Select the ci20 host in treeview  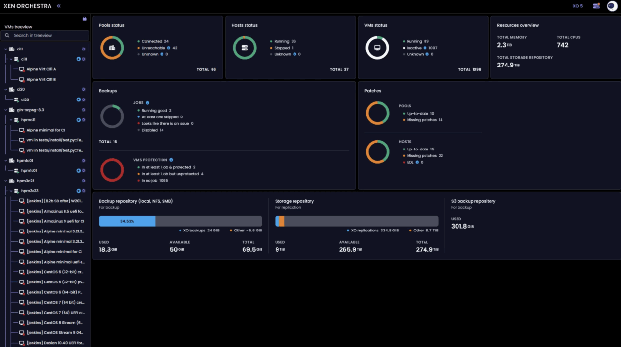pos(25,99)
